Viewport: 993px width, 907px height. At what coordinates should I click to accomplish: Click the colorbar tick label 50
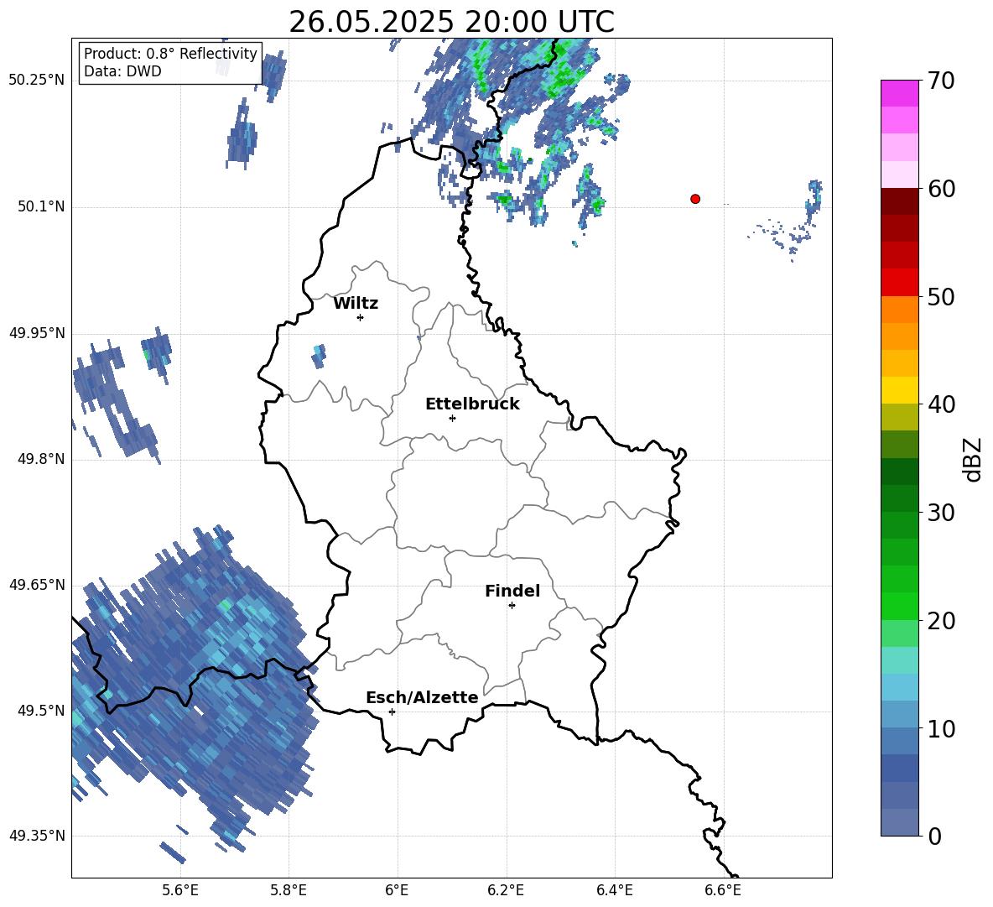(x=941, y=297)
